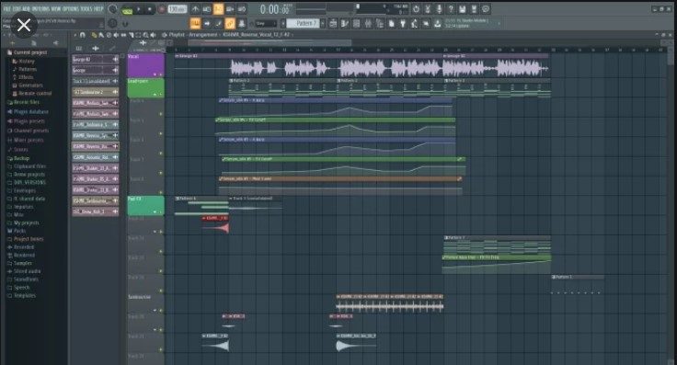Open the Channel rack view icon
This screenshot has height=365, width=677.
(356, 23)
